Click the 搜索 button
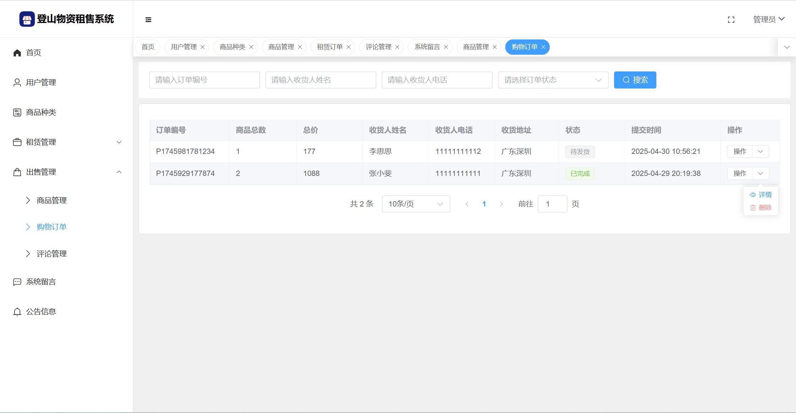The height and width of the screenshot is (413, 796). 635,80
